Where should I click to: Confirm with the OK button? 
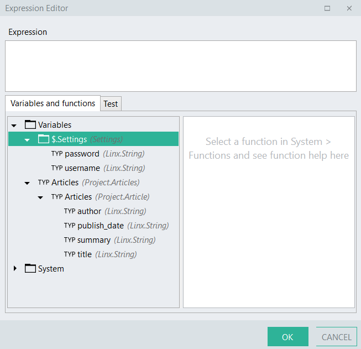pos(288,337)
